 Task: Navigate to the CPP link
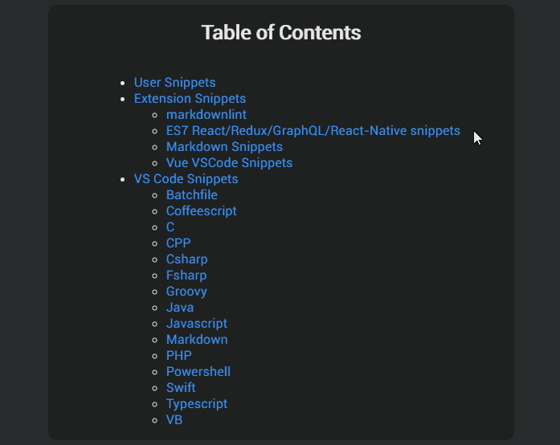click(178, 243)
